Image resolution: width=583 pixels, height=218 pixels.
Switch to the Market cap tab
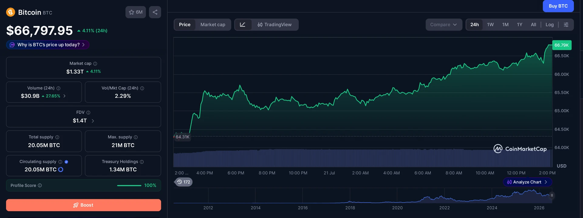213,25
